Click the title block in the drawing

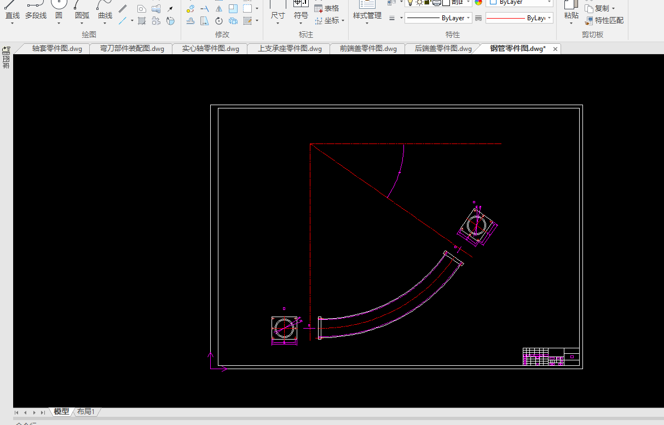[x=551, y=357]
